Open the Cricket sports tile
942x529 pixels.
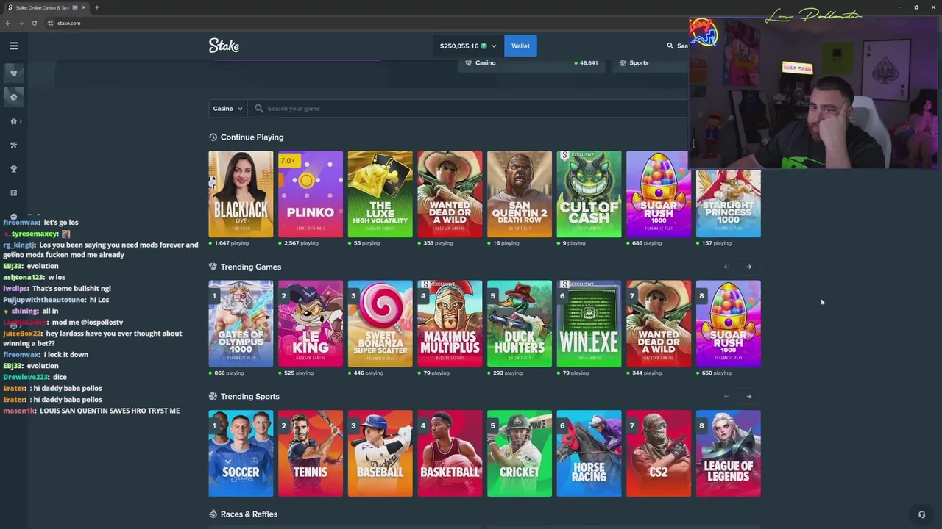coord(520,453)
